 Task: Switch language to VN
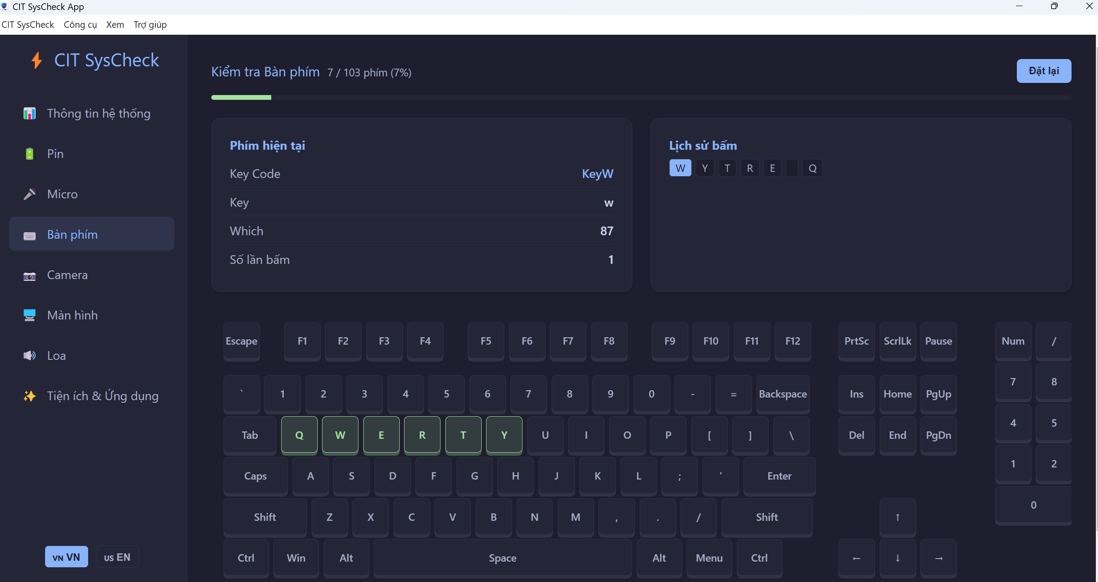[x=66, y=557]
